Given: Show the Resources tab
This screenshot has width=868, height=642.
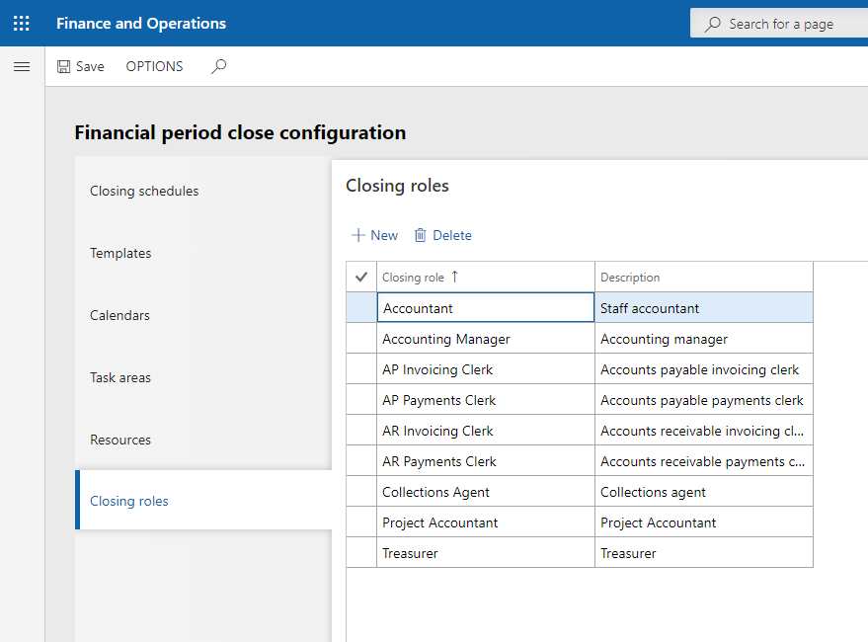Looking at the screenshot, I should coord(120,440).
